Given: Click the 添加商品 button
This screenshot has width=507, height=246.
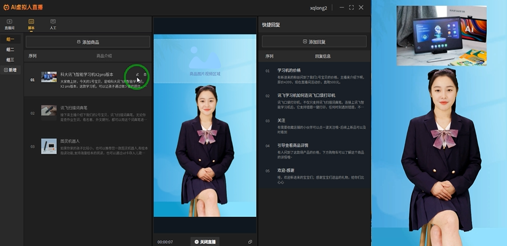Looking at the screenshot, I should (x=88, y=42).
